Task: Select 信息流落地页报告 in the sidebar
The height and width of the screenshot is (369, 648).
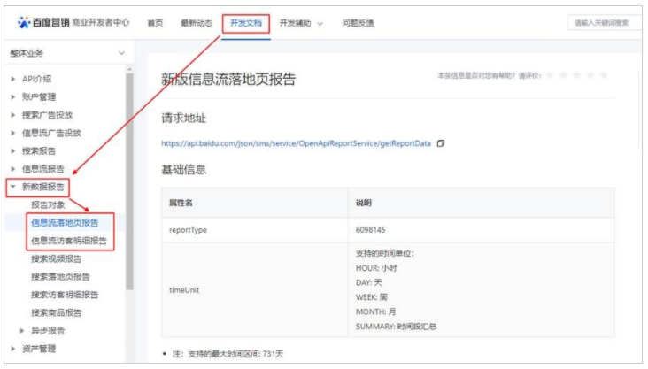Action: 65,223
